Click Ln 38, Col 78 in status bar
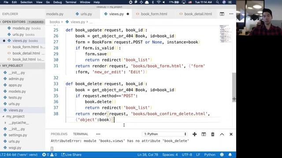 coord(148,154)
